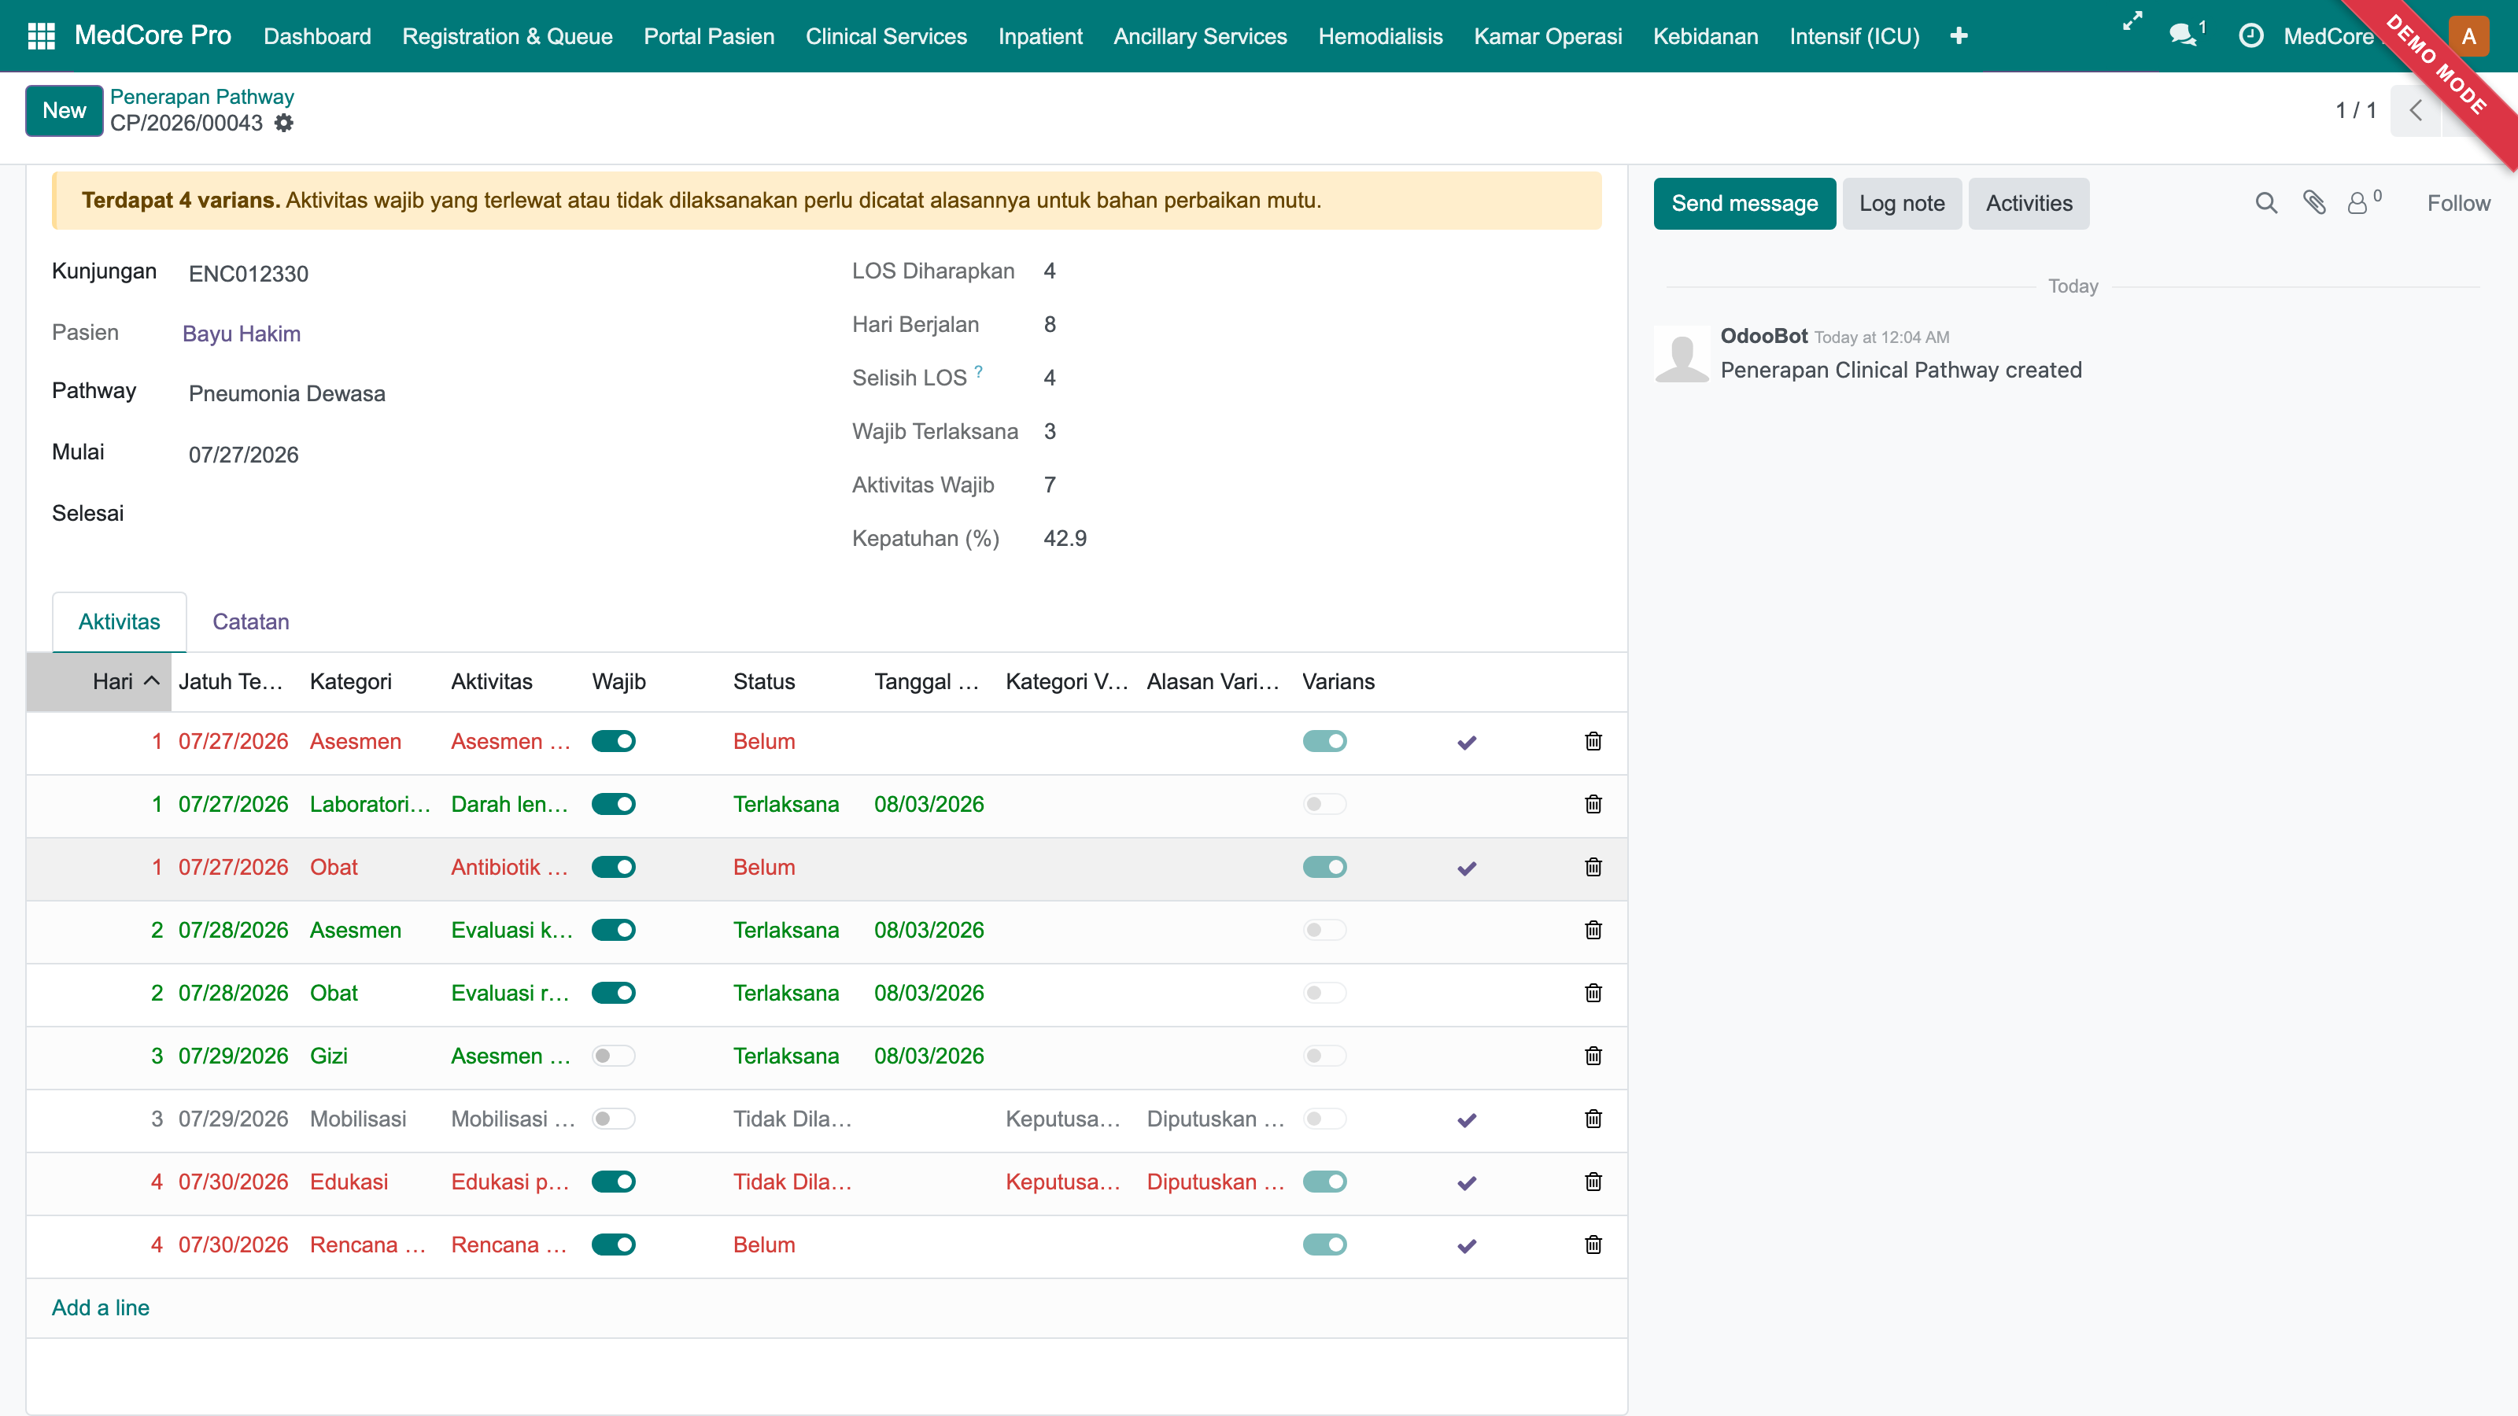Open gear settings next to CP/2026/00043
The height and width of the screenshot is (1416, 2518).
coord(283,124)
